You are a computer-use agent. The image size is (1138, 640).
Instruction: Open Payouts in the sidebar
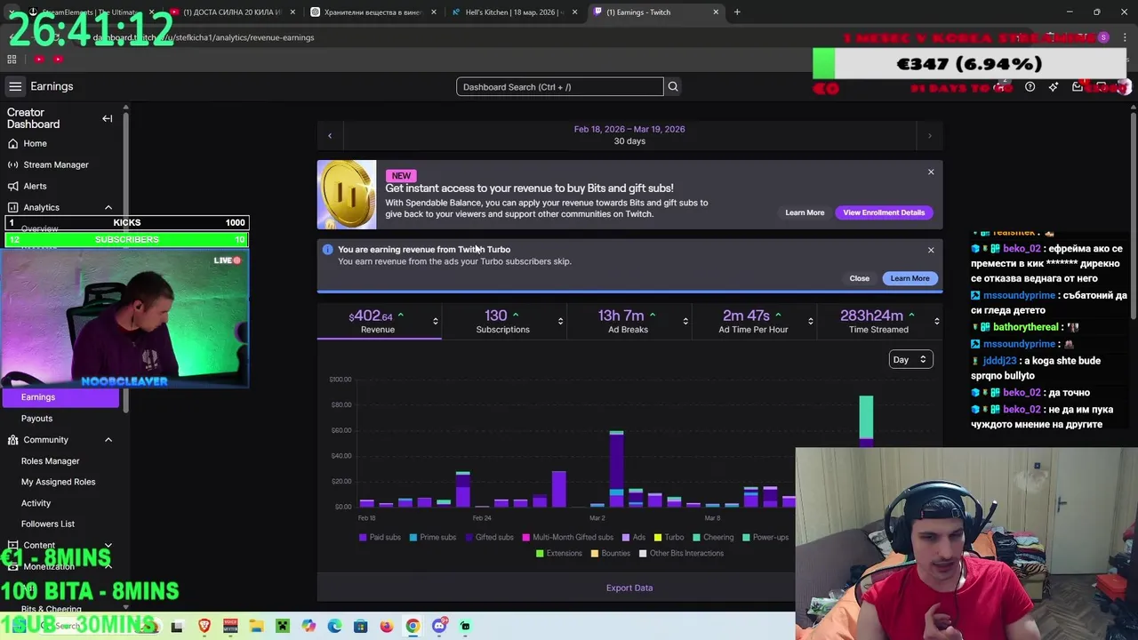pos(36,418)
